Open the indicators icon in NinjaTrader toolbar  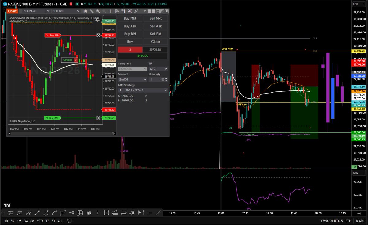(130, 11)
